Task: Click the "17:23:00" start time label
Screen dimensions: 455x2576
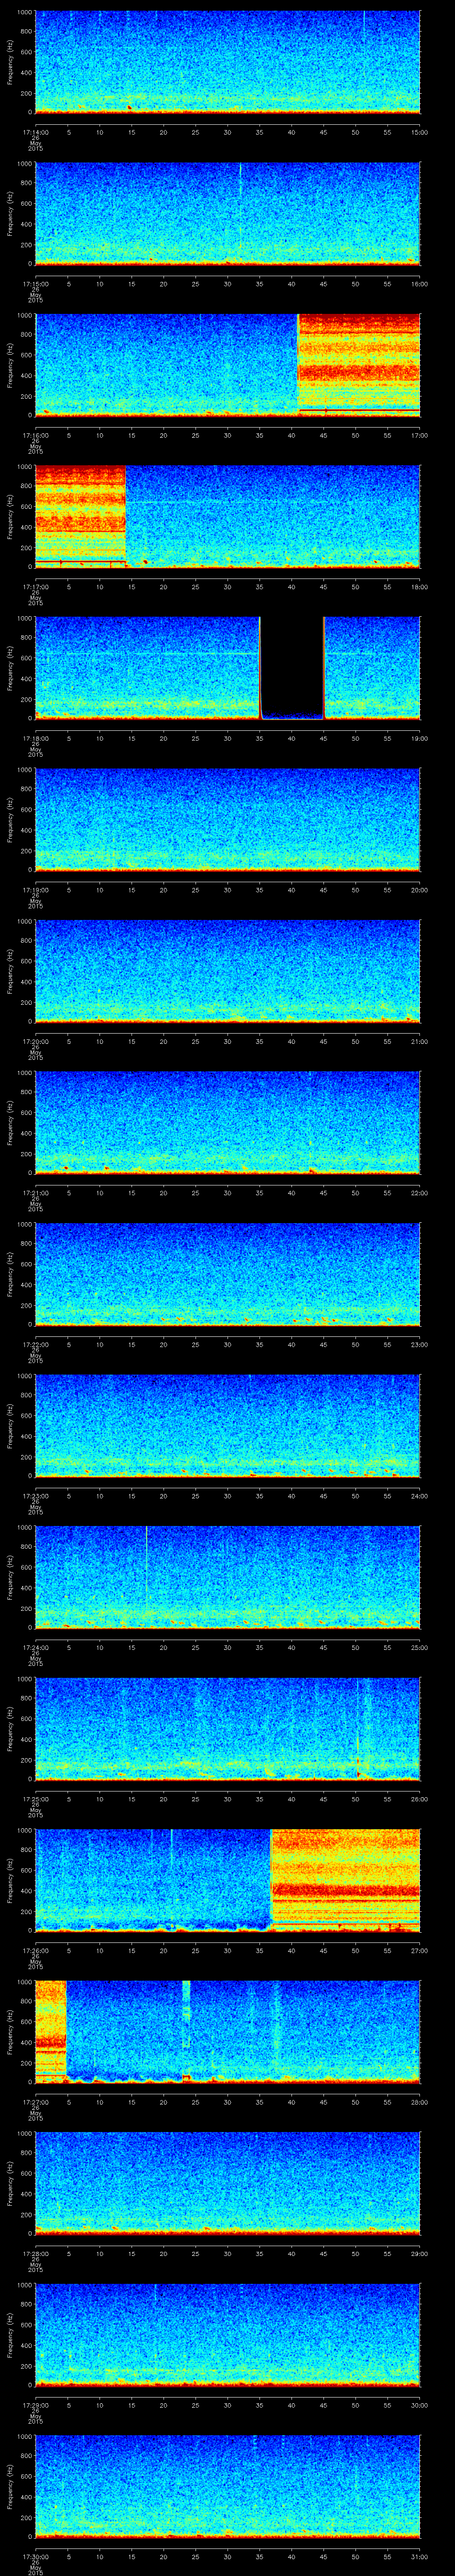Action: 35,1496
